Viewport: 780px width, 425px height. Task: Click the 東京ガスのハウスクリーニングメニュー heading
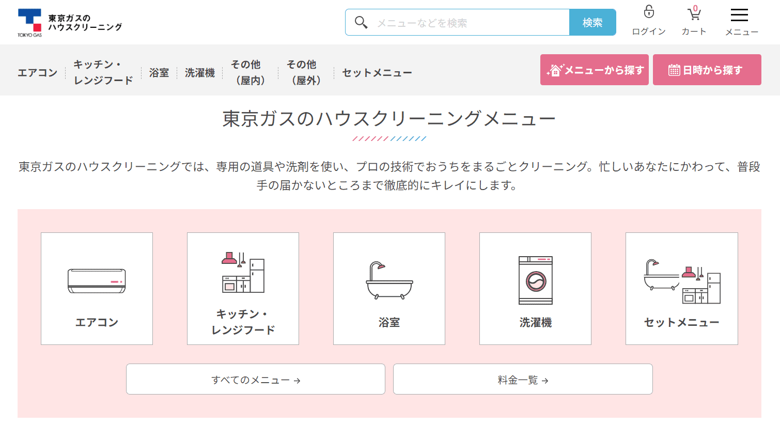tap(389, 119)
